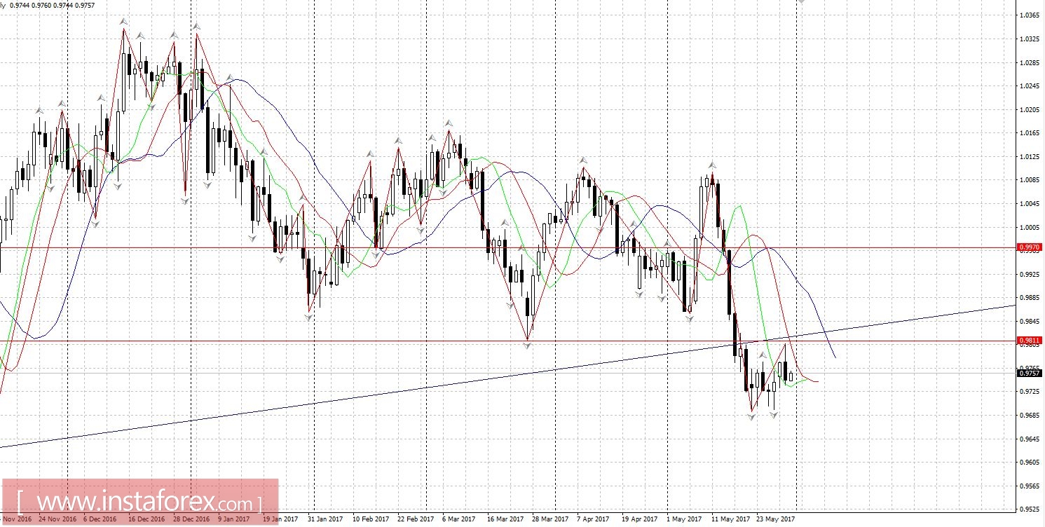Click the 22 Feb 2017 date label
This screenshot has width=1045, height=527.
coord(416,519)
